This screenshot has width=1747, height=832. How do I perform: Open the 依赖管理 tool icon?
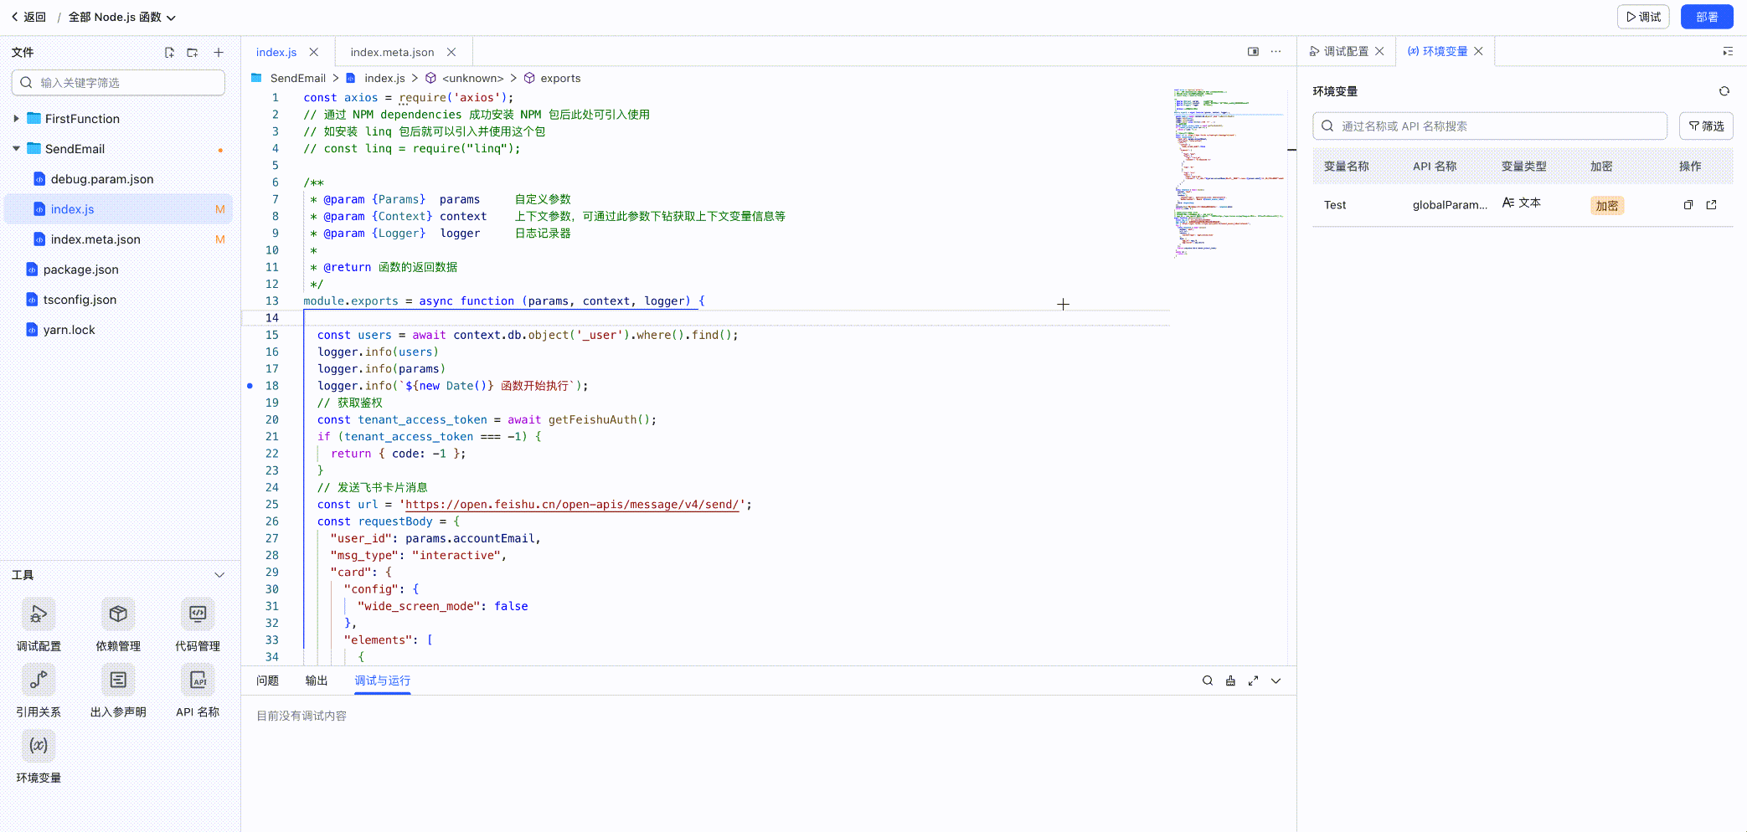tap(118, 614)
